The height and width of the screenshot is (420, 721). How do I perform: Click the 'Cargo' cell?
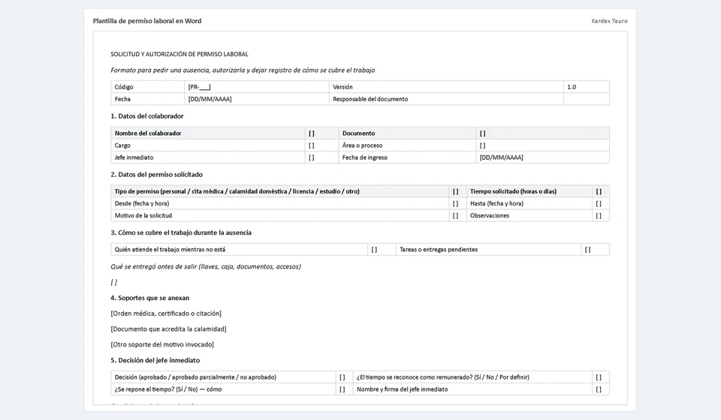pos(208,145)
